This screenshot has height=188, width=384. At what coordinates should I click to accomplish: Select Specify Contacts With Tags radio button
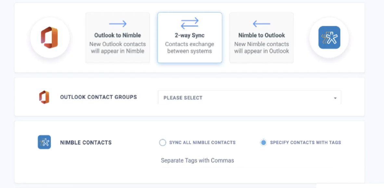point(263,143)
